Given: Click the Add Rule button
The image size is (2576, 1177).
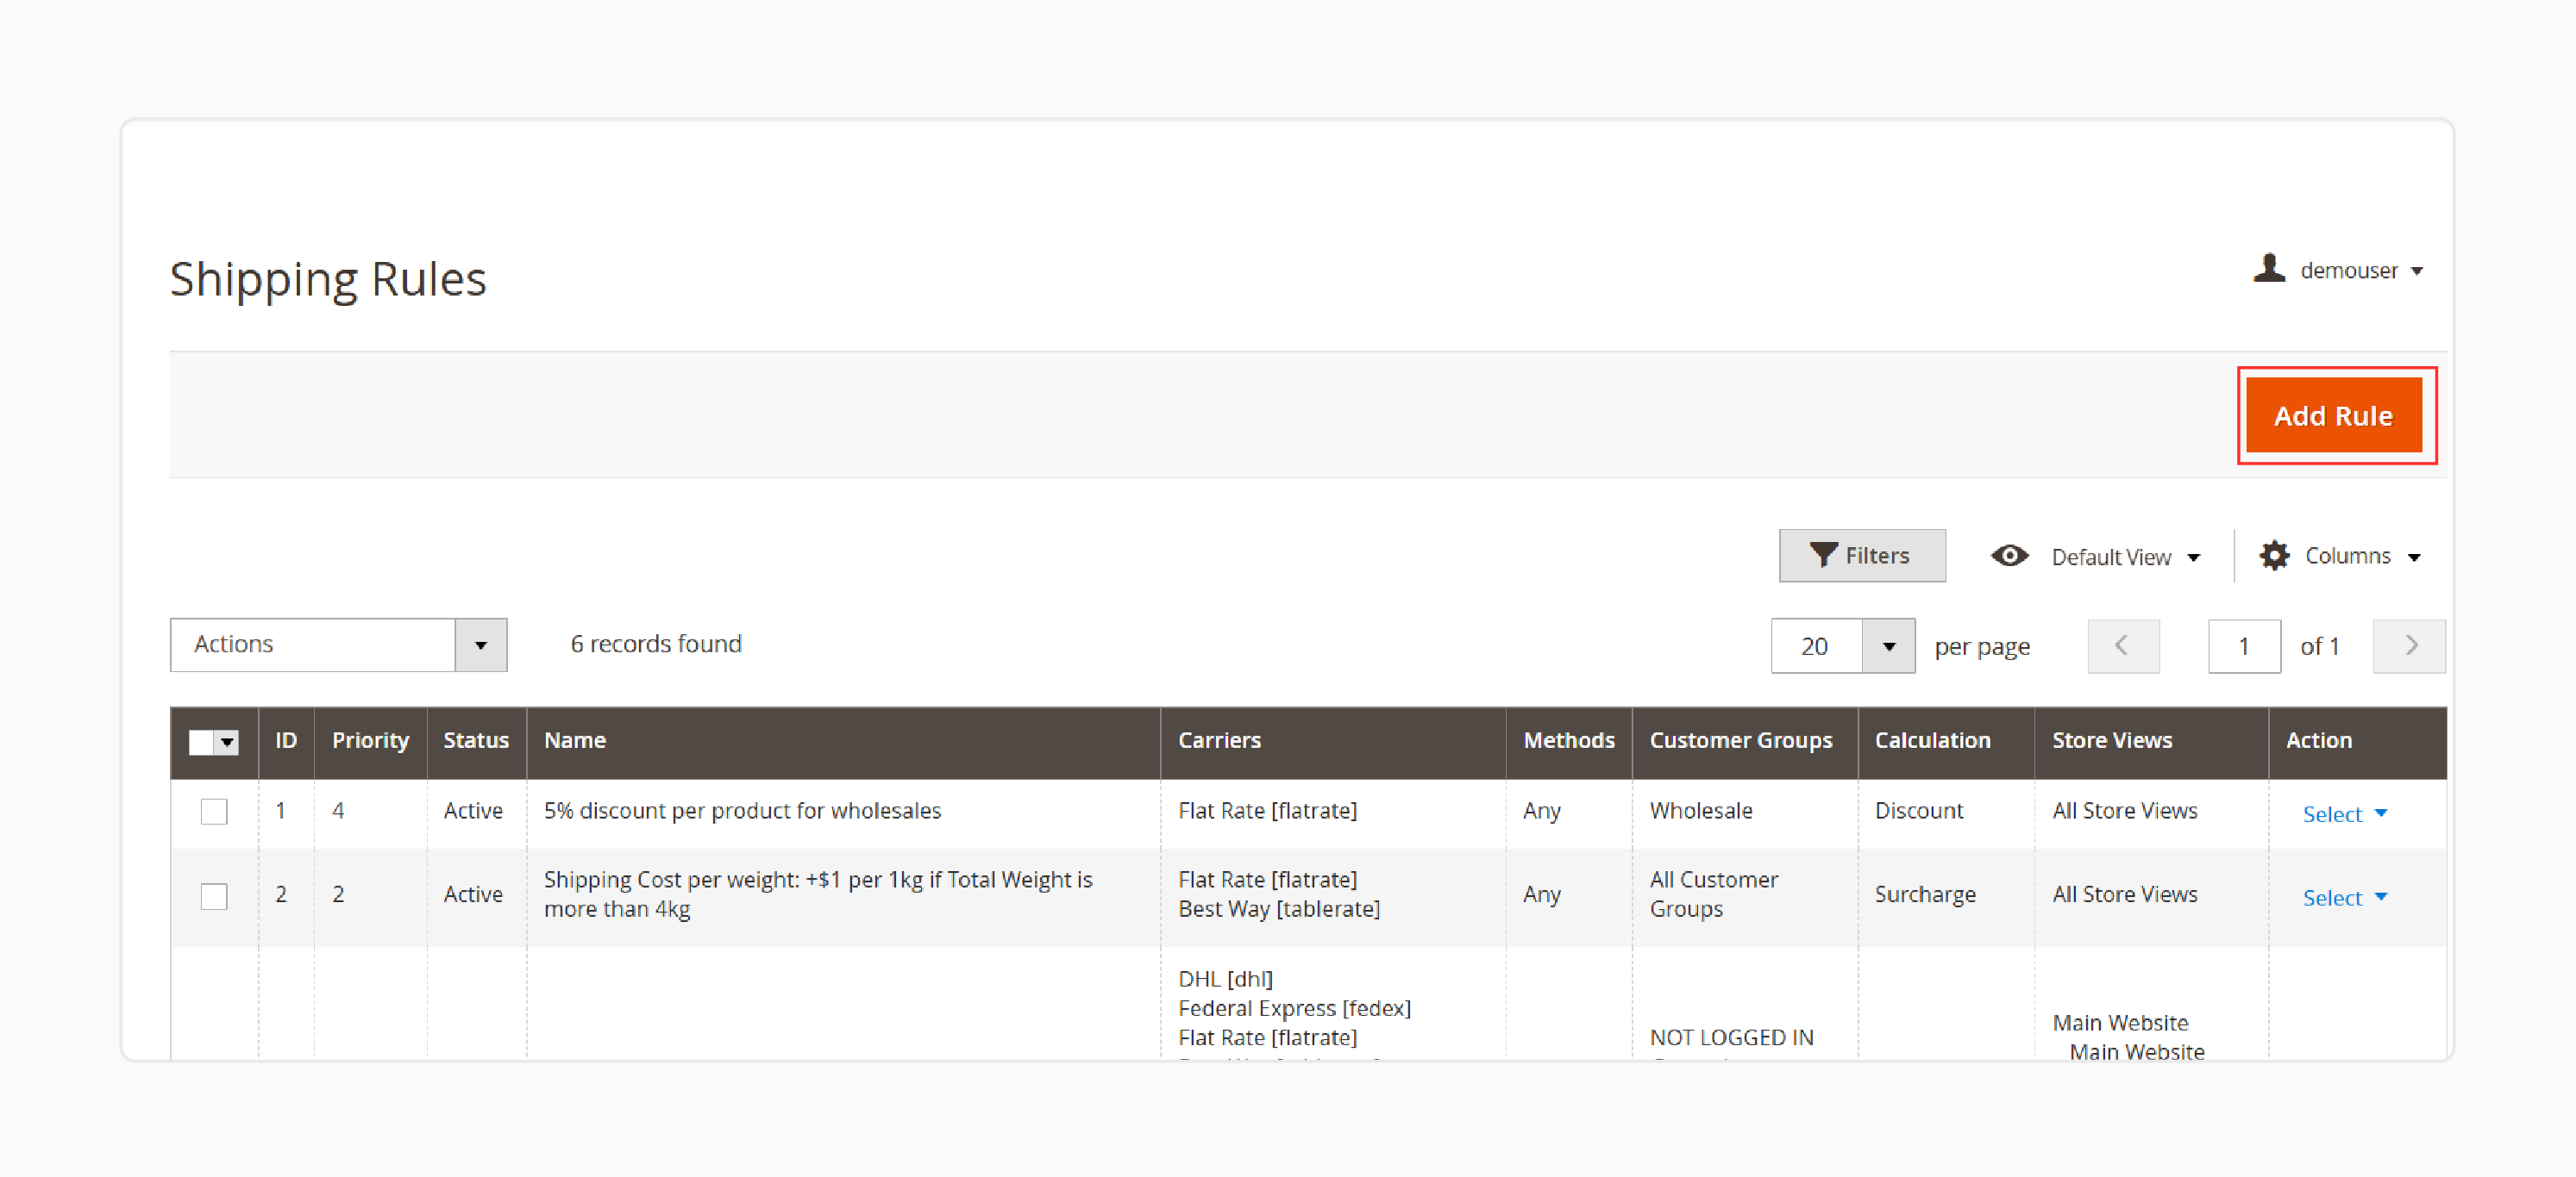Looking at the screenshot, I should 2333,414.
